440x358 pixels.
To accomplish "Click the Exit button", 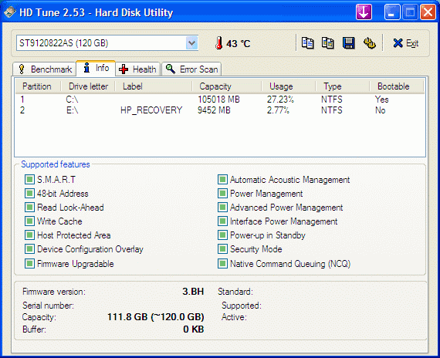I will (406, 43).
